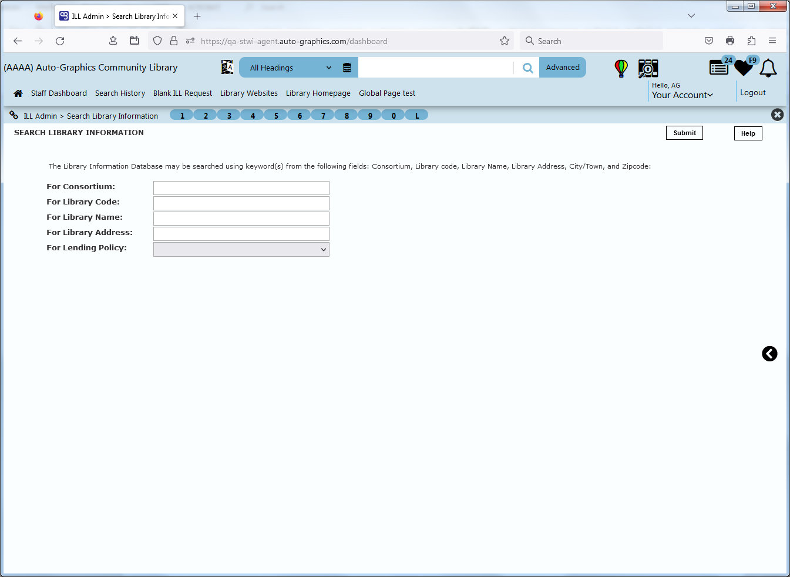The image size is (790, 577).
Task: Select numbered tab 3
Action: coord(229,115)
